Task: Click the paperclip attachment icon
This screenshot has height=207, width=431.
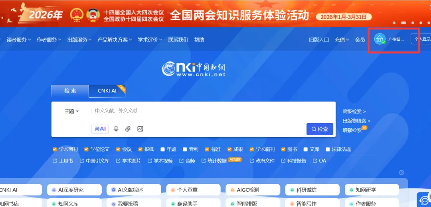Action: click(128, 129)
